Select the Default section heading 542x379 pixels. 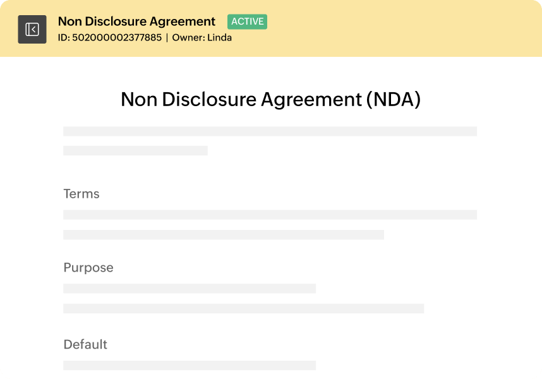click(x=85, y=344)
